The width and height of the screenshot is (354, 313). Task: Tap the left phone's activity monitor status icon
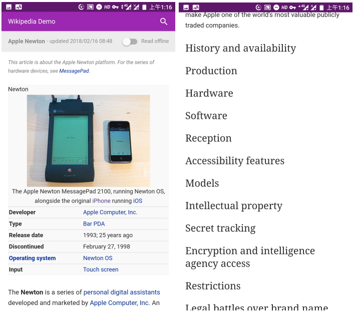click(x=19, y=7)
